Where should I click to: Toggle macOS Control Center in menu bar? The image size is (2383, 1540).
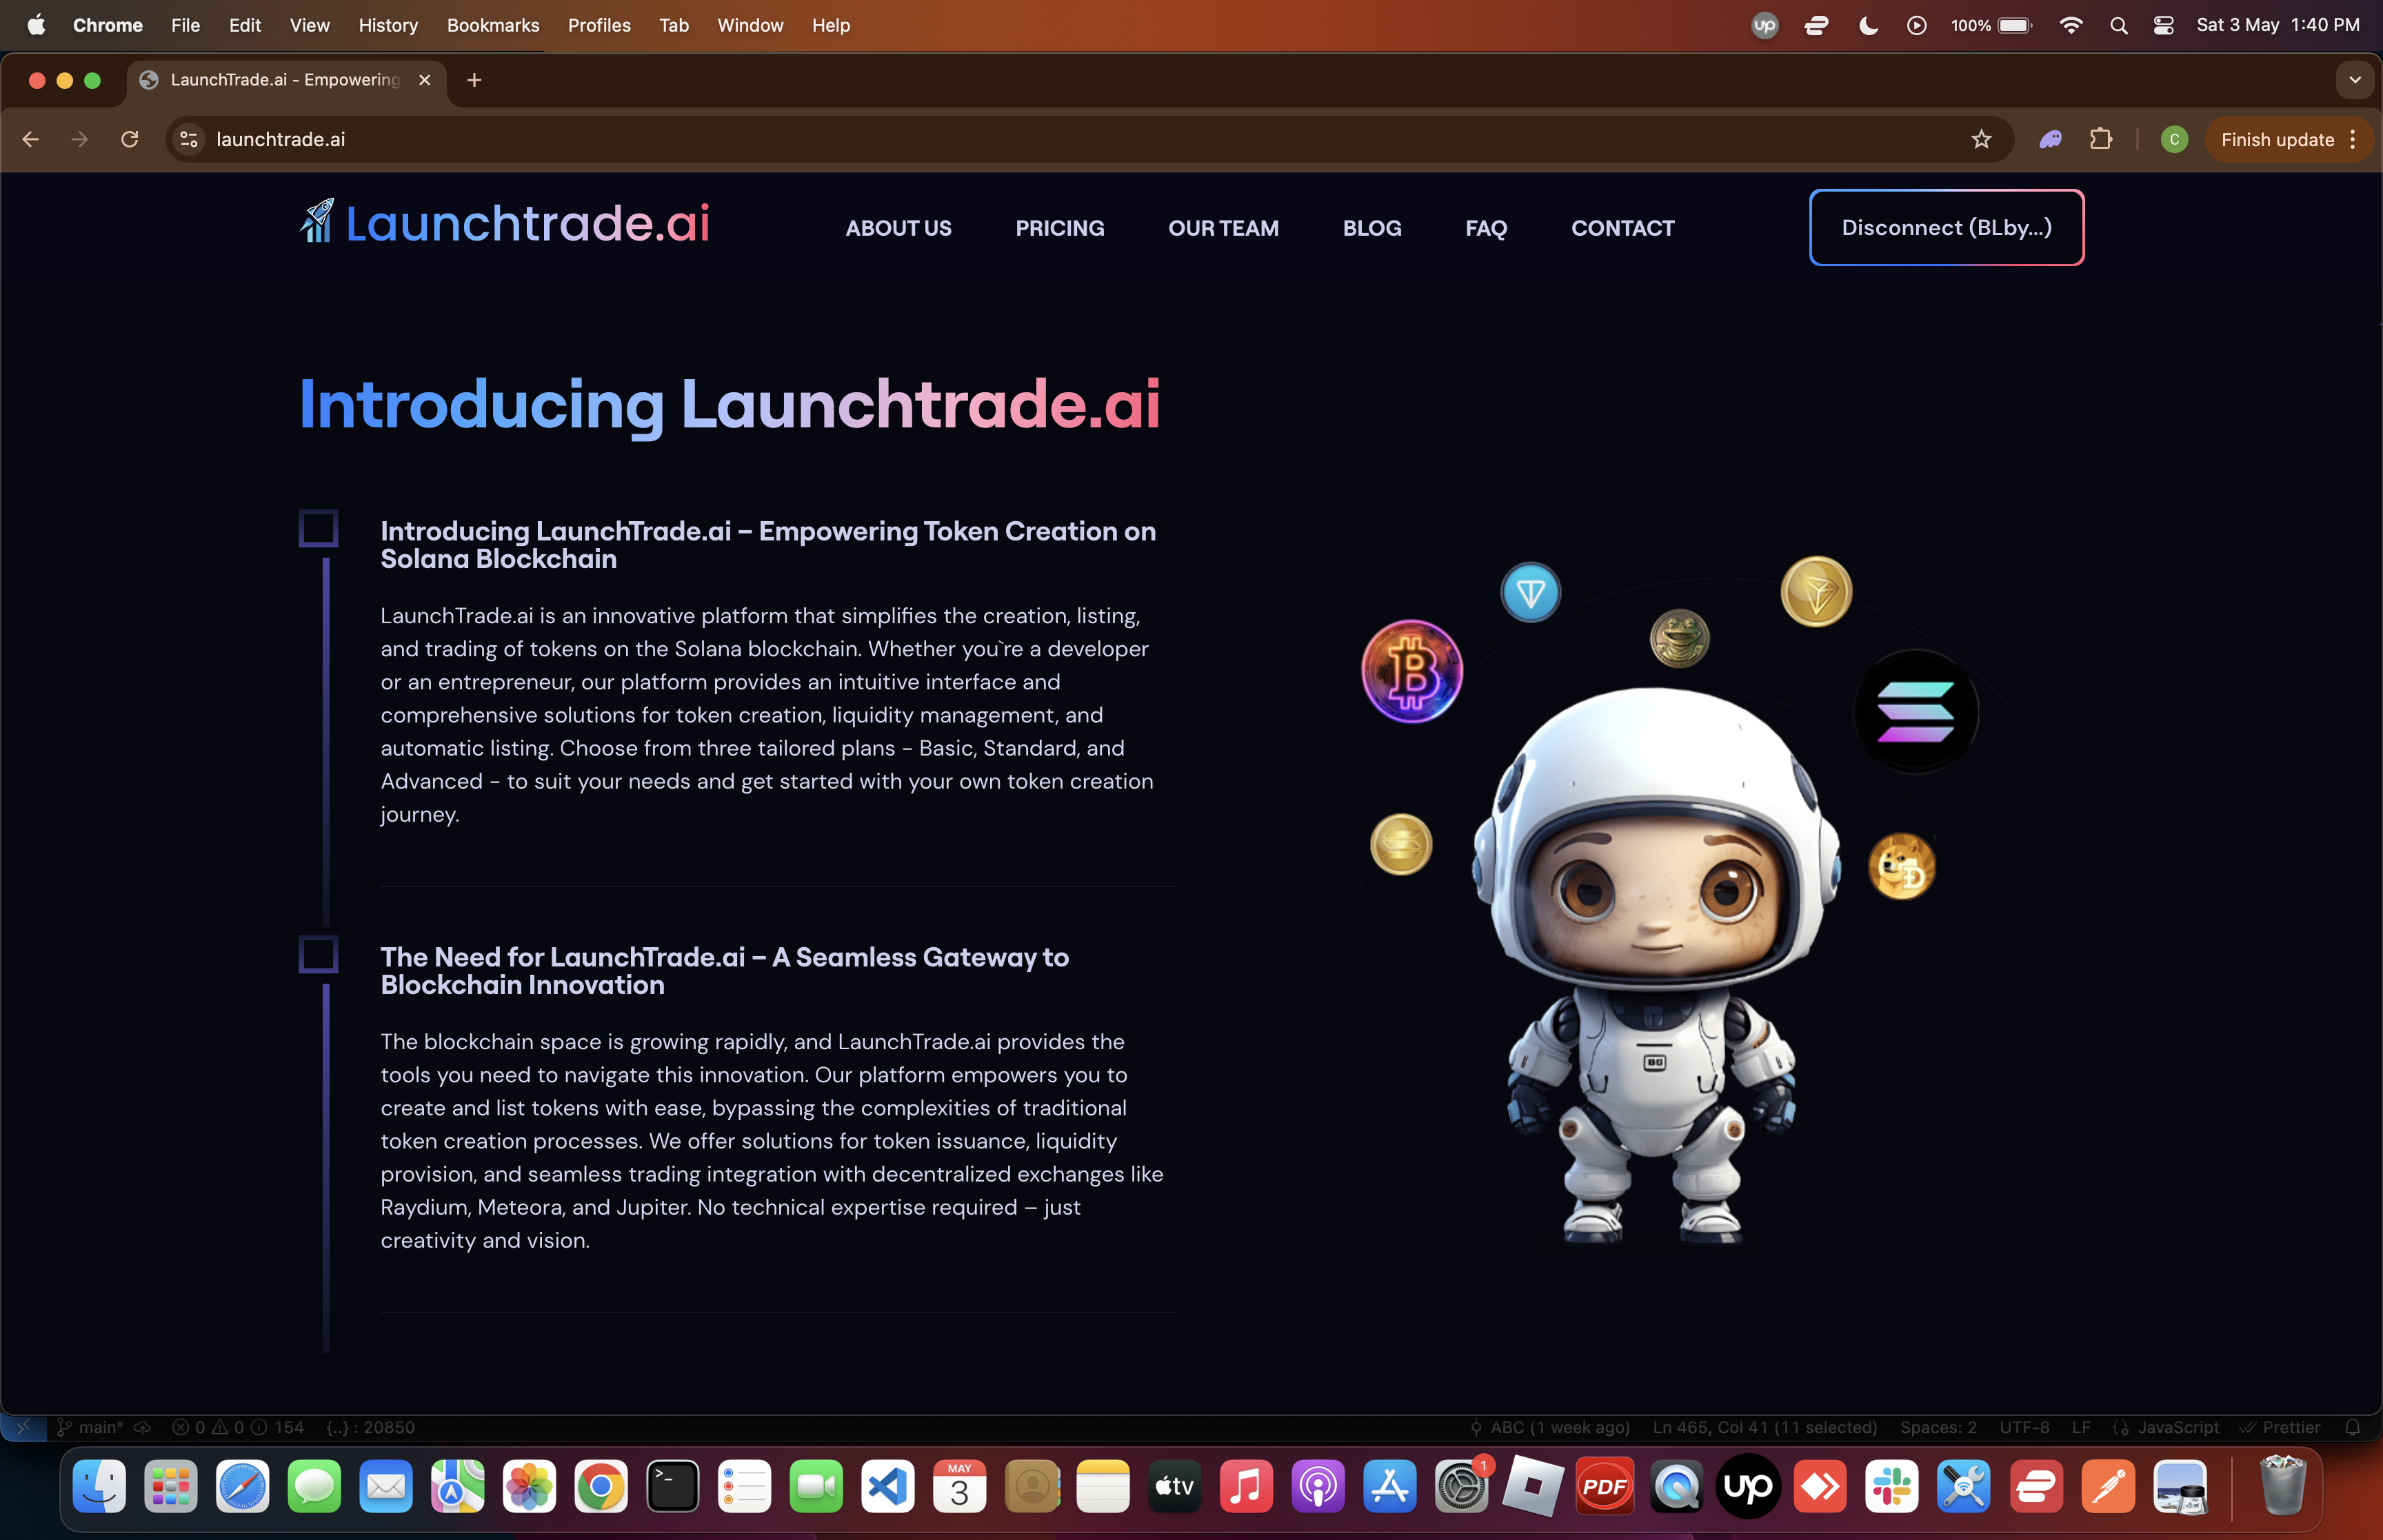pyautogui.click(x=2163, y=26)
